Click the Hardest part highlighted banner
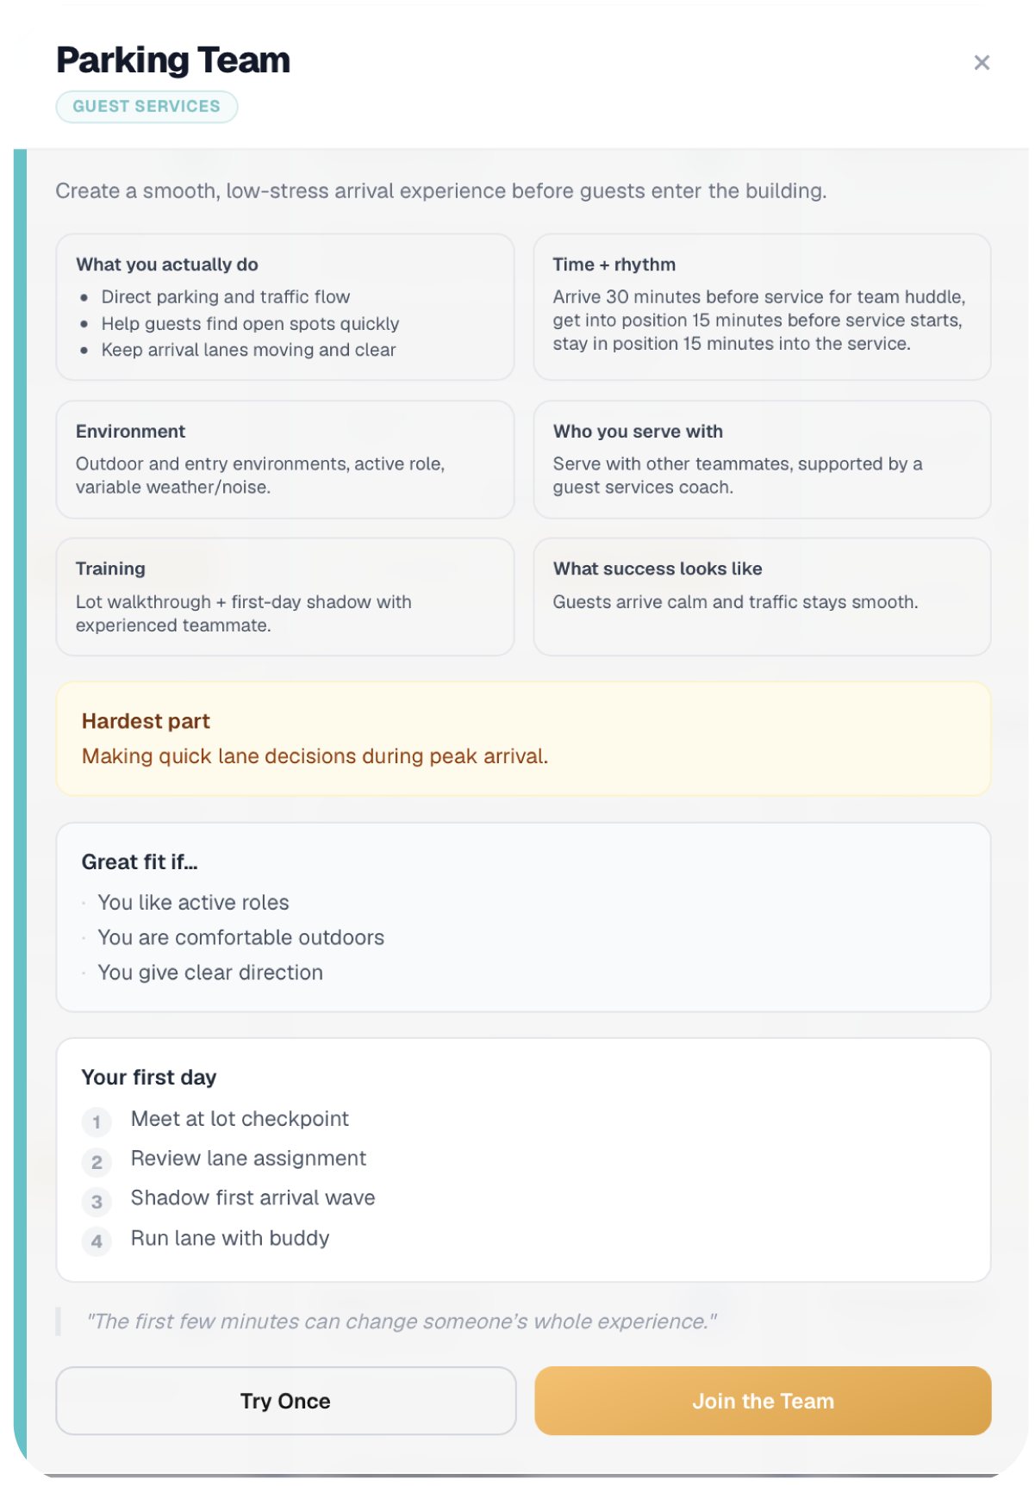Viewport: 1035px width, 1486px height. click(x=523, y=738)
